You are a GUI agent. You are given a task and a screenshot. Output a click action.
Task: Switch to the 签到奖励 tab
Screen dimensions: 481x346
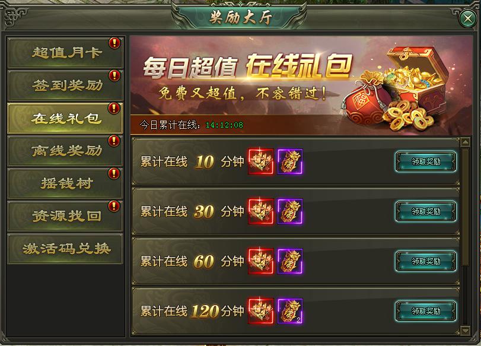pyautogui.click(x=65, y=85)
